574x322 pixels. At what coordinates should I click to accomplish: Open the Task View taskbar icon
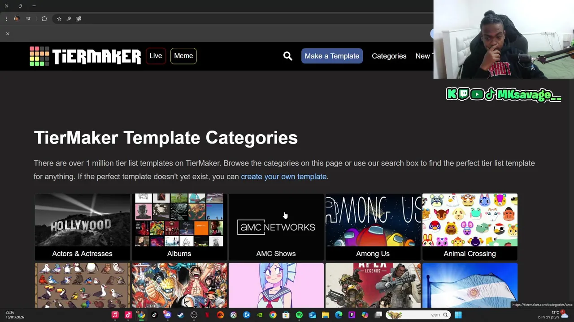click(378, 315)
